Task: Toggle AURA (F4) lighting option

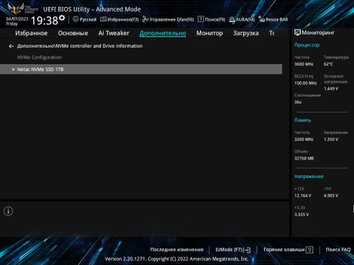Action: click(x=241, y=19)
